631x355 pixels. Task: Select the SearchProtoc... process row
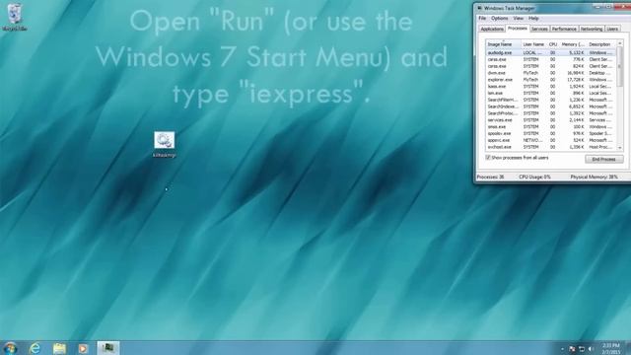click(x=551, y=113)
